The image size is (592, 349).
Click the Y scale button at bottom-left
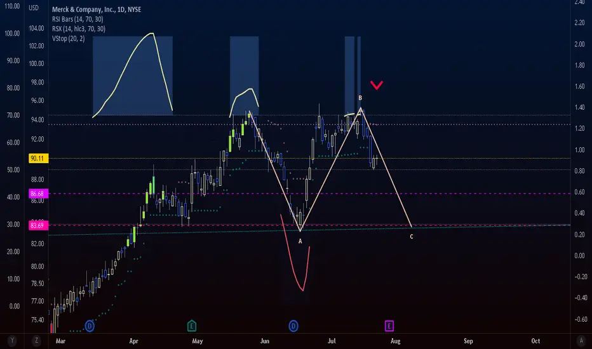pyautogui.click(x=12, y=340)
